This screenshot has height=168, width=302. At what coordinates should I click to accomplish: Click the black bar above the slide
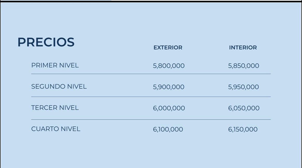(206, 1)
